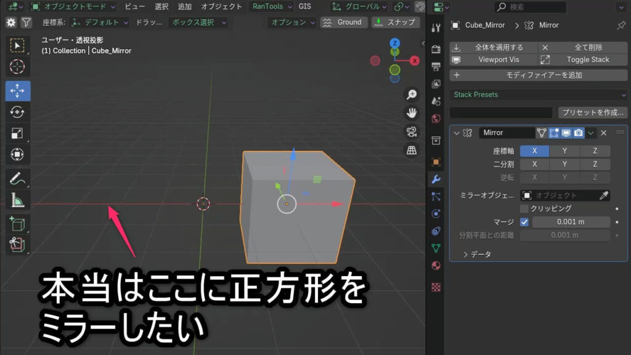The width and height of the screenshot is (631, 355).
Task: Toggle mirror 座標軸 Y axis
Action: click(564, 151)
